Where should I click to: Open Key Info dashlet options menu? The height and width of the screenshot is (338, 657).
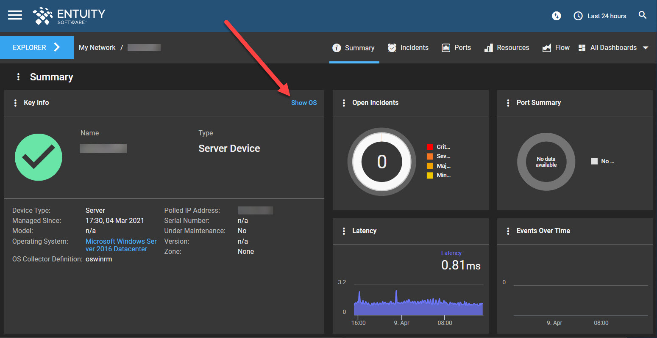tap(16, 103)
